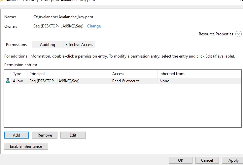Sort entries by the Type column header
The width and height of the screenshot is (243, 165).
click(17, 74)
